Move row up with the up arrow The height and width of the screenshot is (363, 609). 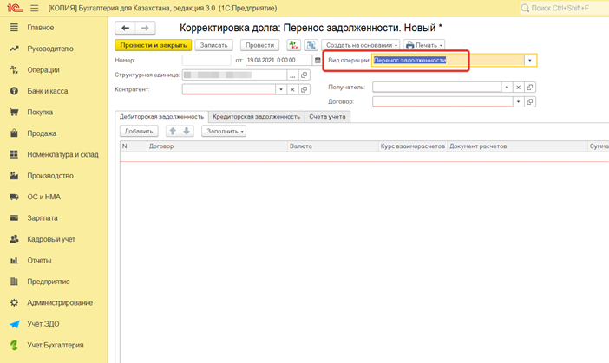click(172, 131)
